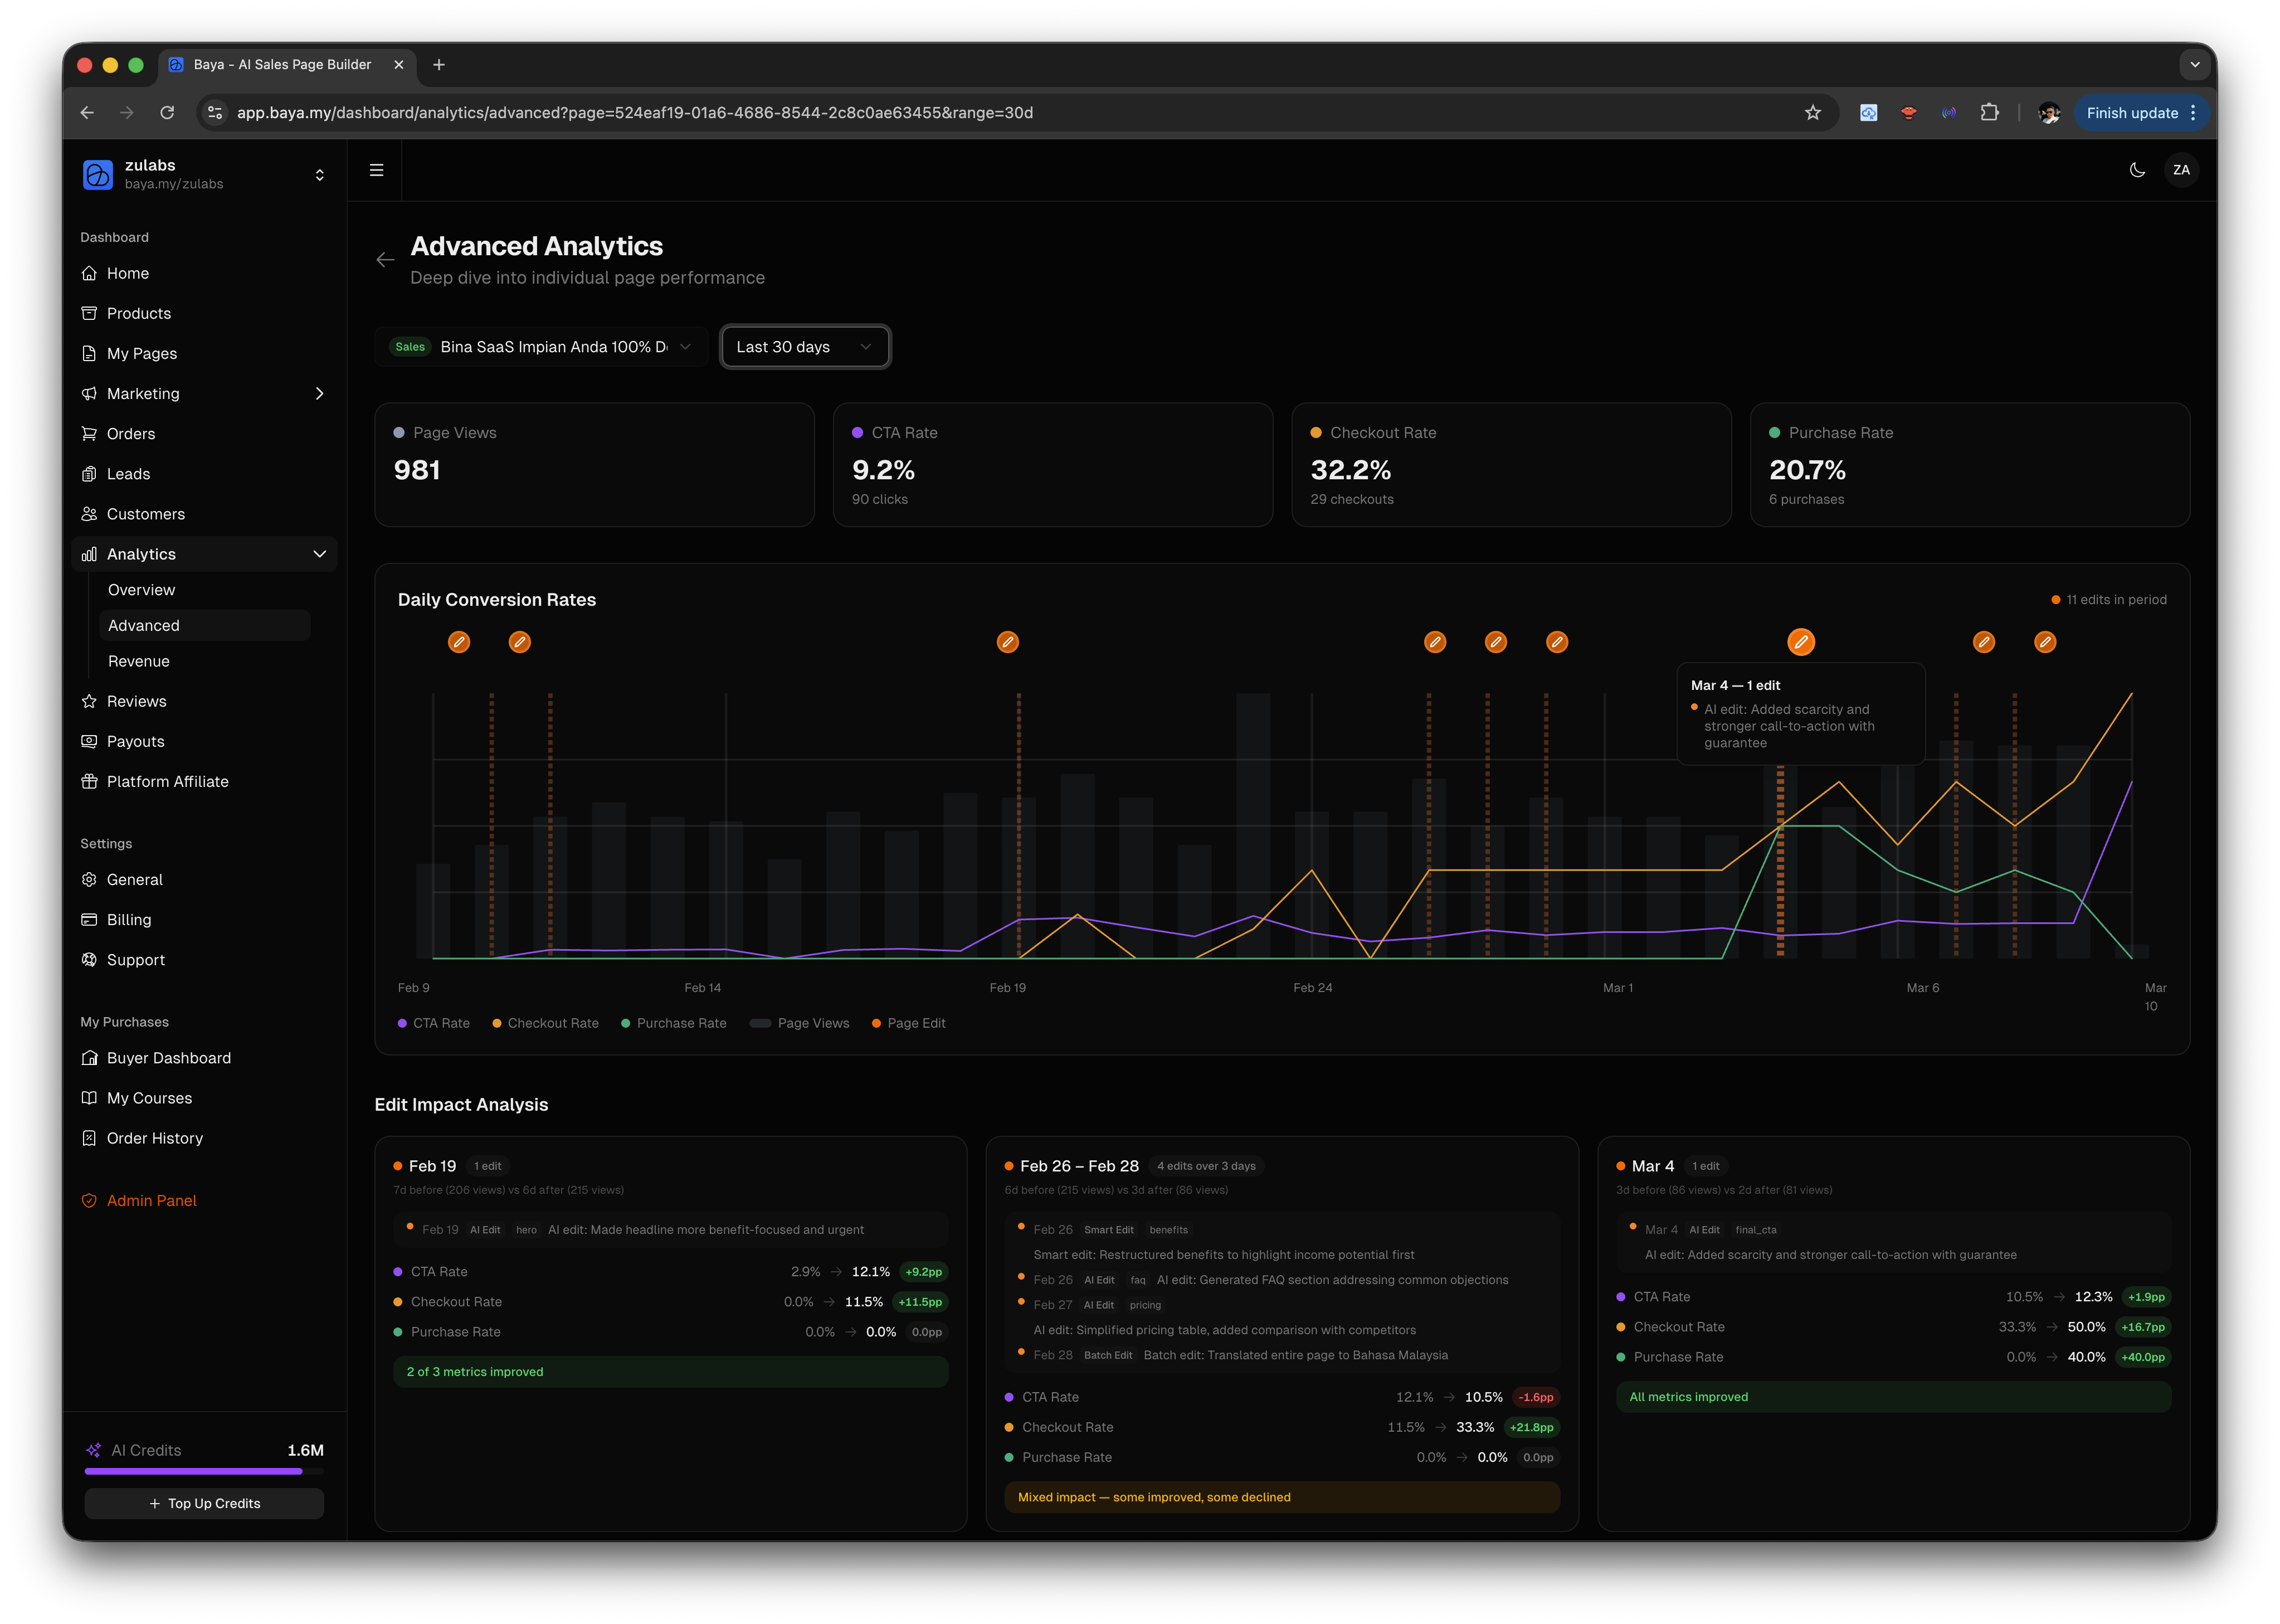Screen dimensions: 2280x1624
Task: Click the pencil edit marker near Mar 4
Action: tap(1801, 642)
